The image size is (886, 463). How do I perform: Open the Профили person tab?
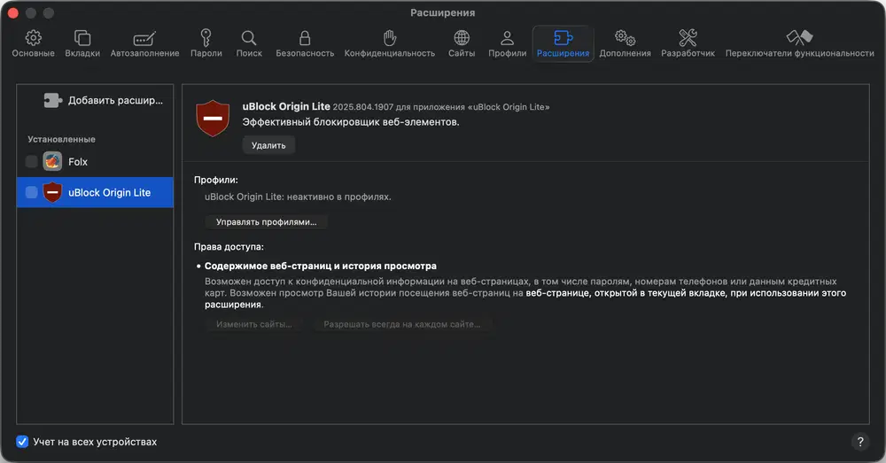507,43
